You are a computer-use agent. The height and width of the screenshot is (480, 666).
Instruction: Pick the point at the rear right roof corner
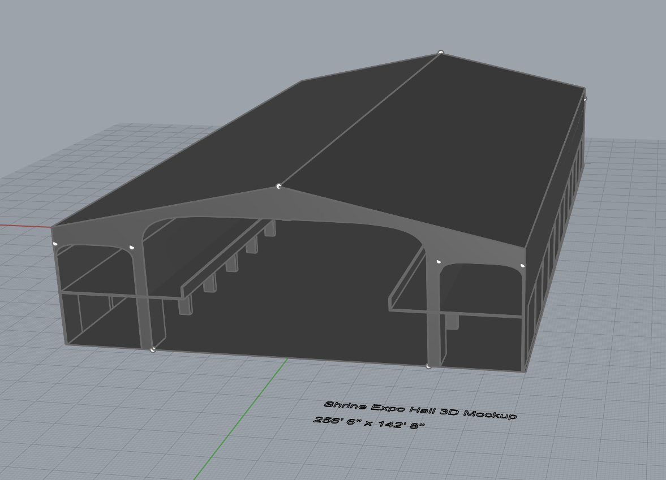click(x=585, y=99)
